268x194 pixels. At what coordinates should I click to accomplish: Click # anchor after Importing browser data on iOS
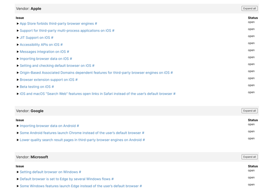[71, 59]
